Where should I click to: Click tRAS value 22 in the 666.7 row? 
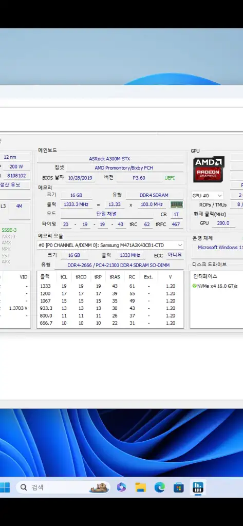(x=115, y=323)
